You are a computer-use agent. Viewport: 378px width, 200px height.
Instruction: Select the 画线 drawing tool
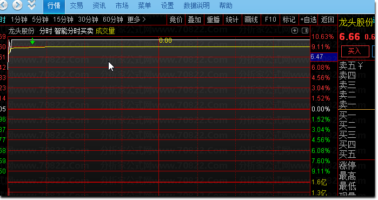point(251,19)
